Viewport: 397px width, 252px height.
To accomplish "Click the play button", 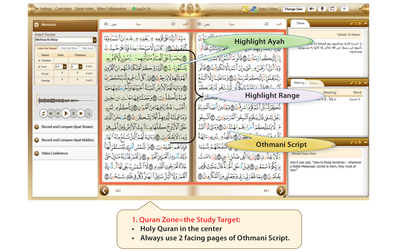I will click(66, 113).
